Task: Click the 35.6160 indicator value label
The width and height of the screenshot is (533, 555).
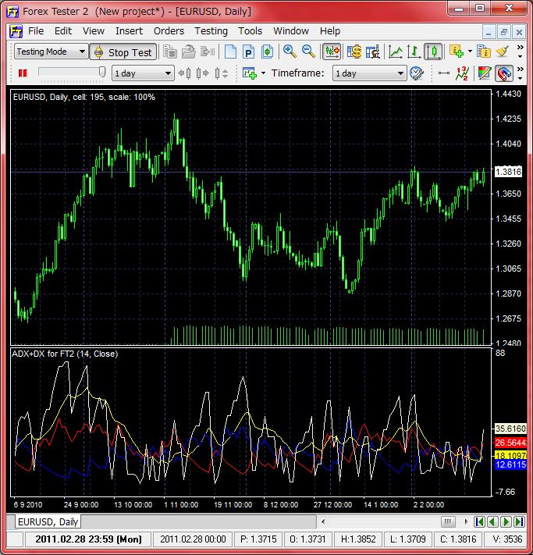Action: pos(510,429)
